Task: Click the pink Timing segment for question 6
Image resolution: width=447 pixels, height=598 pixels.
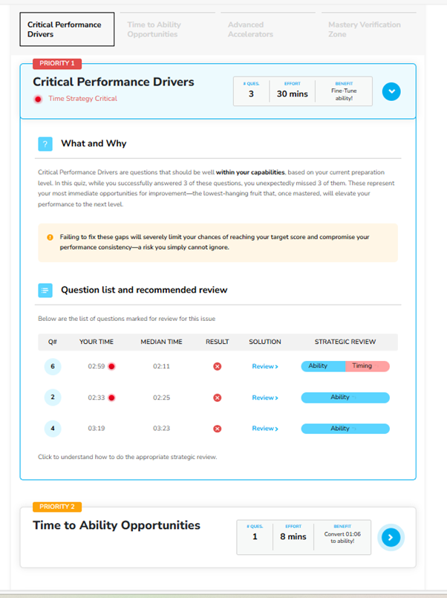Action: (367, 366)
